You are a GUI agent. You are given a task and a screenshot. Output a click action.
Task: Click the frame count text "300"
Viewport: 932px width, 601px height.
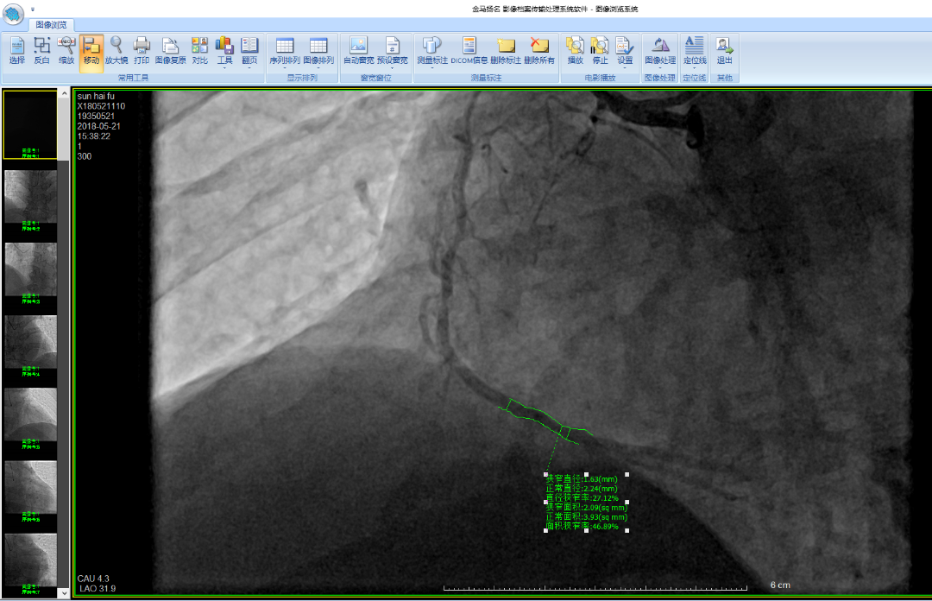[85, 156]
